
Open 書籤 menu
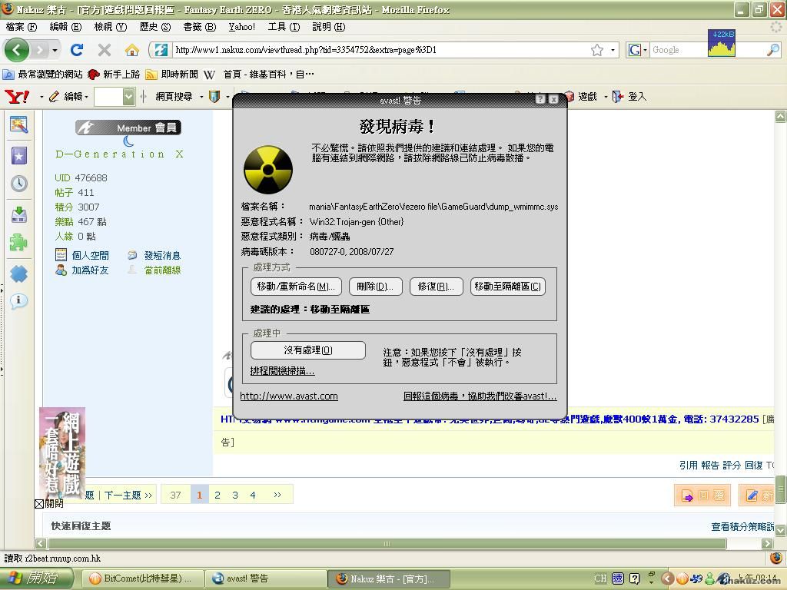[199, 27]
